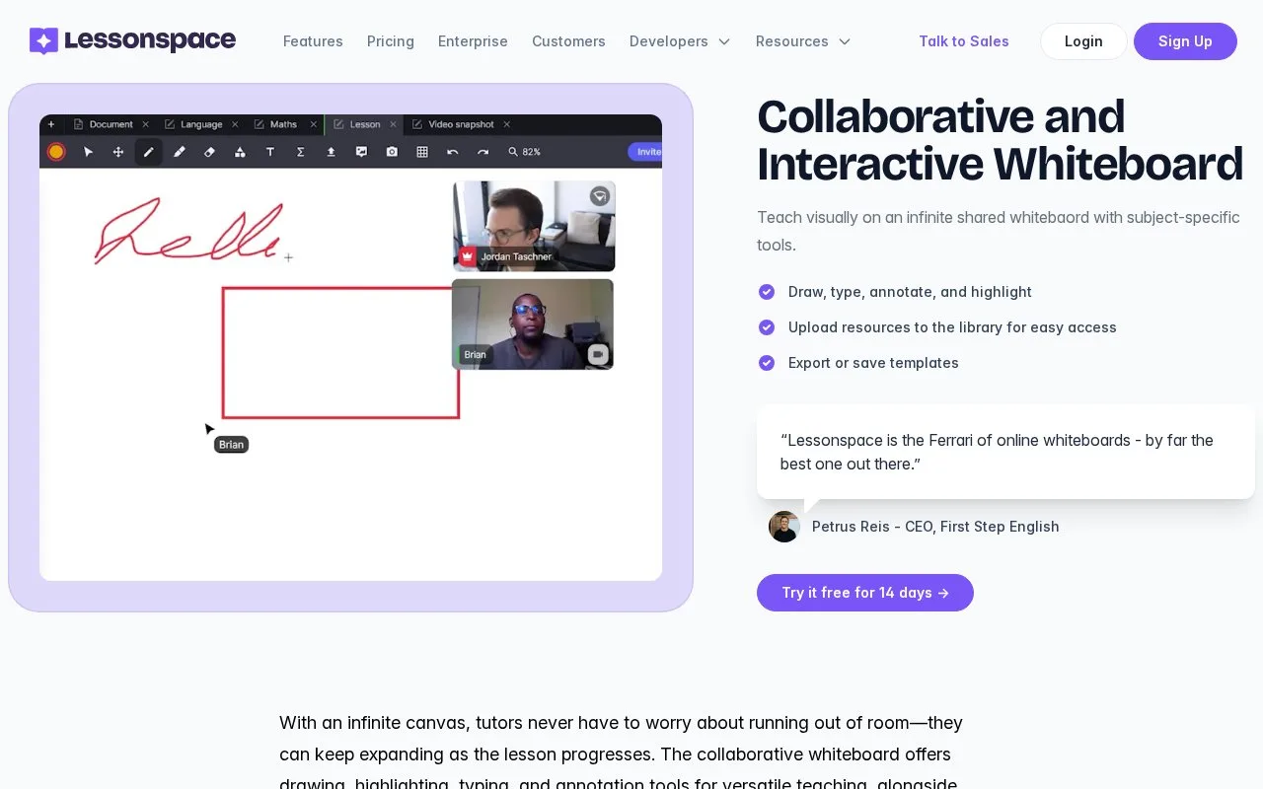Select the pen drawing tool
1263x789 pixels.
coord(149,152)
